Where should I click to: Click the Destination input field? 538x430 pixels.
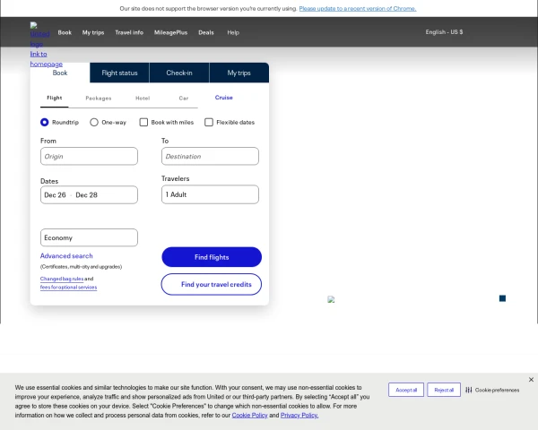coord(210,156)
